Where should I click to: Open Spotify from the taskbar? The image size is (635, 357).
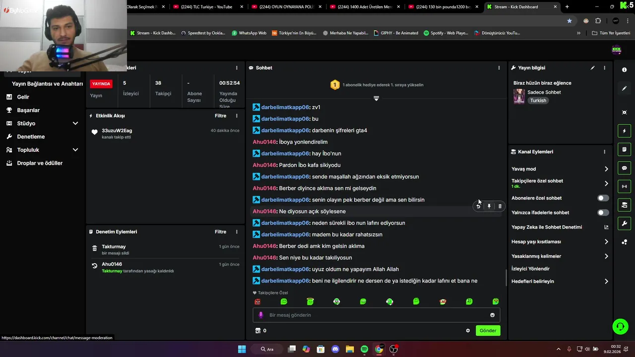click(364, 349)
